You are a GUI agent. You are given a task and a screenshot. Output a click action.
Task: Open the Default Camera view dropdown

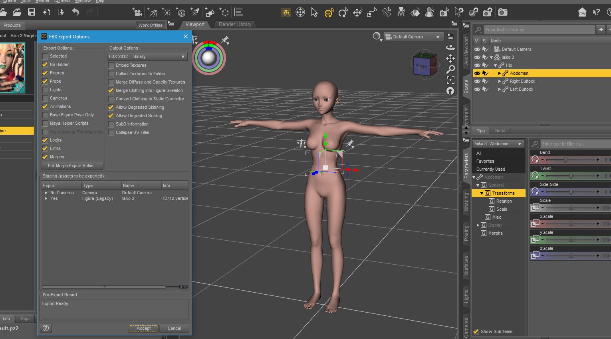[x=414, y=37]
